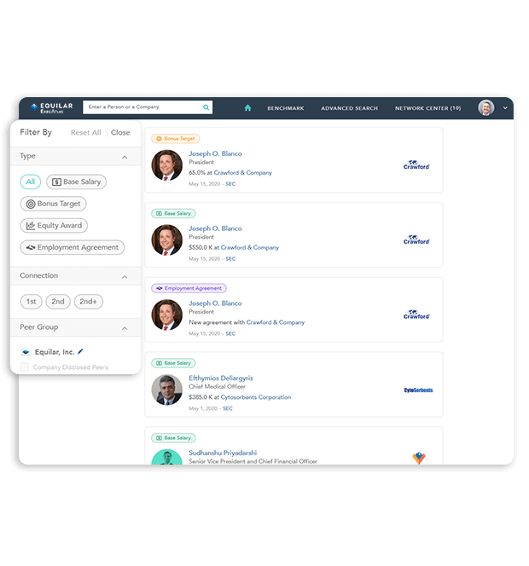Screen dimensions: 529x566
Task: Click the Bonus Target tag on first card
Action: [x=175, y=139]
